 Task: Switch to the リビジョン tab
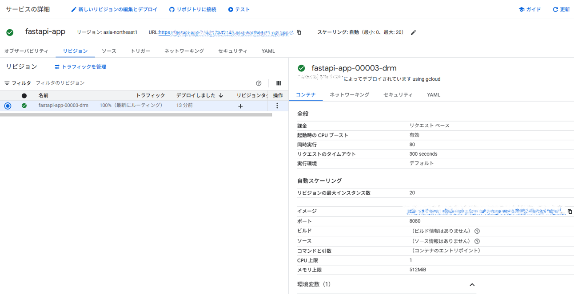click(x=75, y=51)
